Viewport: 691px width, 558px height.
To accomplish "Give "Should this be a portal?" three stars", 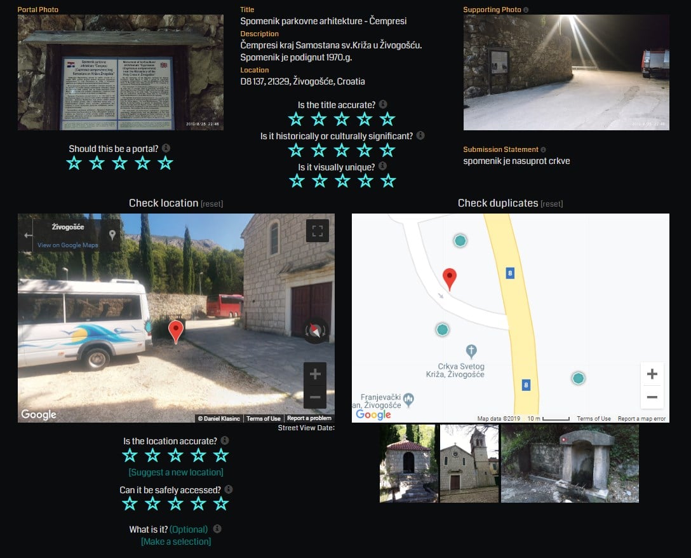I will pyautogui.click(x=120, y=163).
